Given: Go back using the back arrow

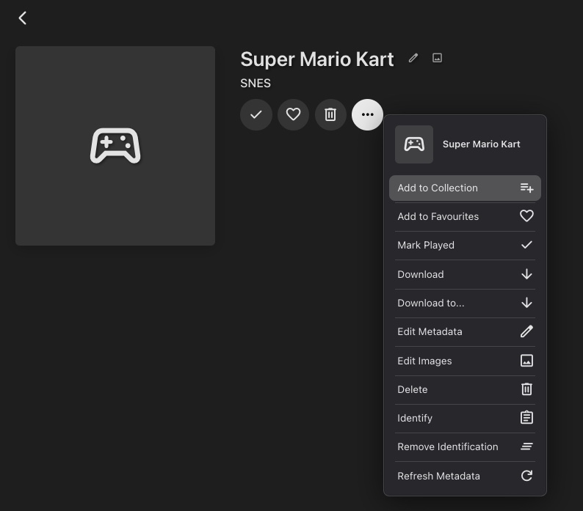Looking at the screenshot, I should [23, 18].
